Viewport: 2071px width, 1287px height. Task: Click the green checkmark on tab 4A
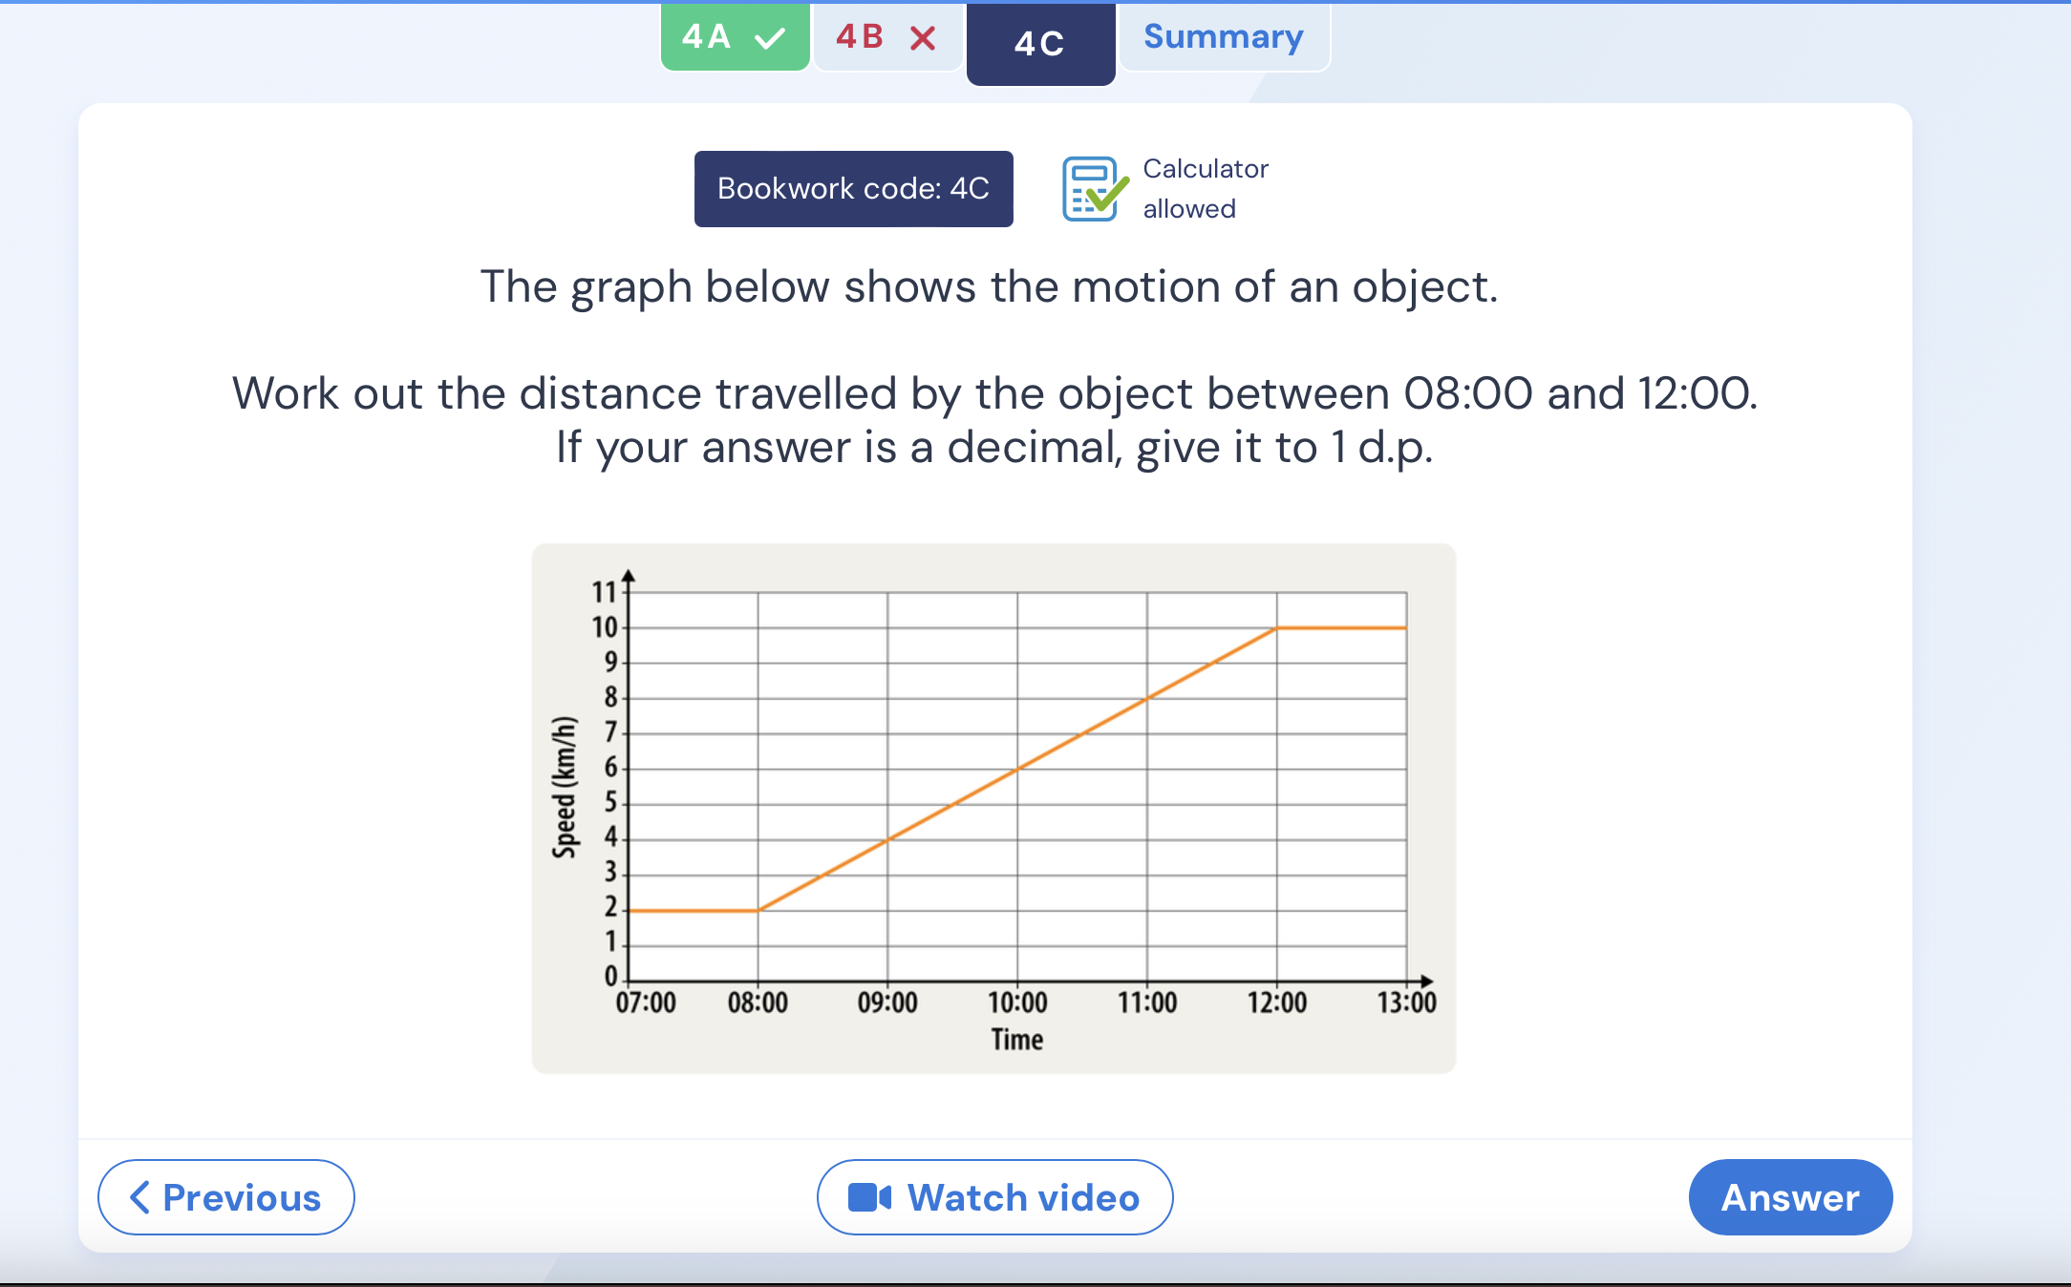click(x=769, y=38)
